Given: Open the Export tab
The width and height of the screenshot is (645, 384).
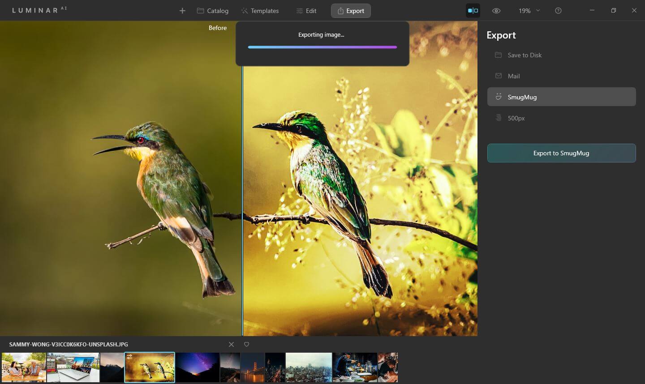Looking at the screenshot, I should click(351, 10).
